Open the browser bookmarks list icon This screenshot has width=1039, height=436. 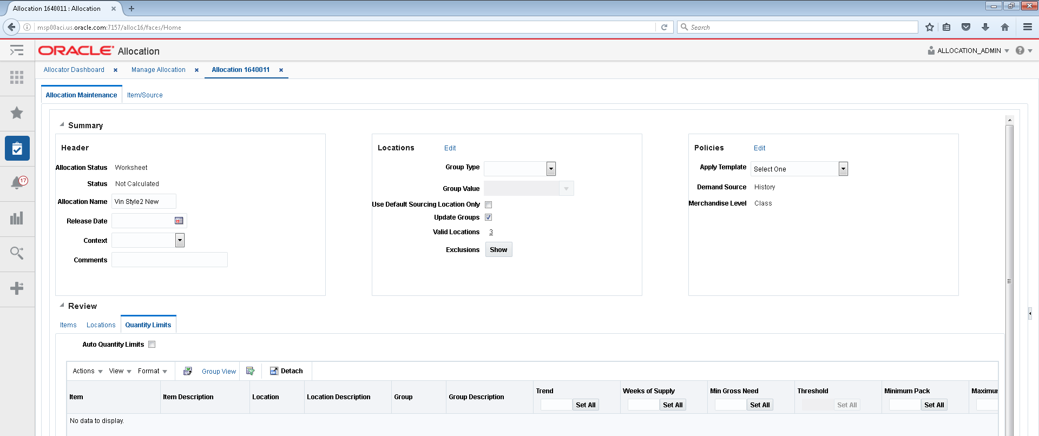[946, 27]
